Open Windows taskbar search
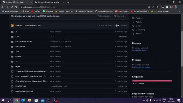The image size is (183, 103). click(x=10, y=100)
